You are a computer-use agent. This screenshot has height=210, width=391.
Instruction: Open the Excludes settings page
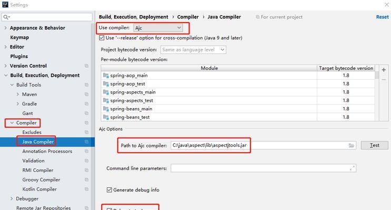point(32,132)
